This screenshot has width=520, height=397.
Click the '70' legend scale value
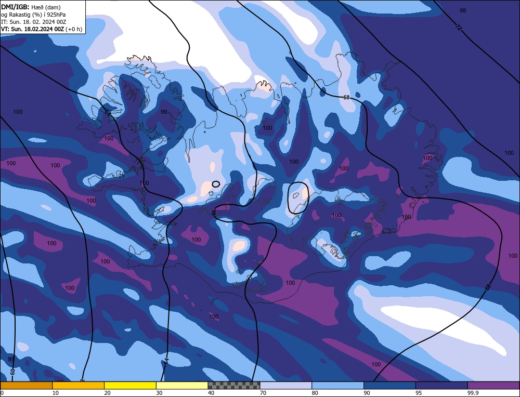263,393
